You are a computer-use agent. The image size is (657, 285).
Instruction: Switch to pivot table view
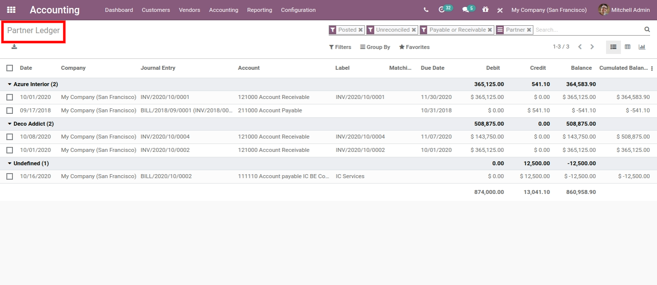pyautogui.click(x=627, y=47)
